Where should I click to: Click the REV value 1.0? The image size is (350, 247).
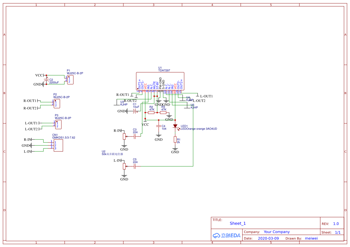(336, 224)
